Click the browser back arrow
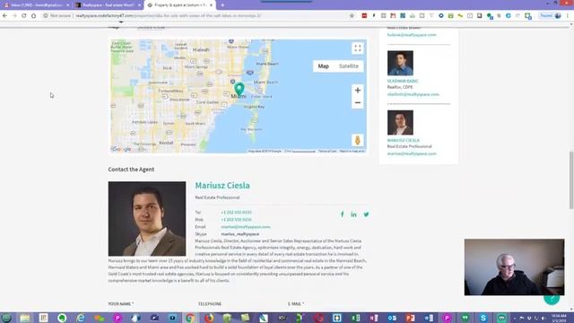Viewport: 574px width, 323px height. point(4,16)
